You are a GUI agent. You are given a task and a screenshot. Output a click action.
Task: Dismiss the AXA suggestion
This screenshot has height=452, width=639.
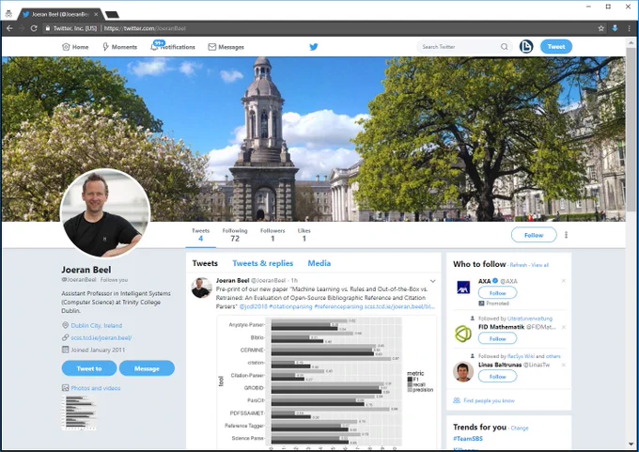[564, 281]
